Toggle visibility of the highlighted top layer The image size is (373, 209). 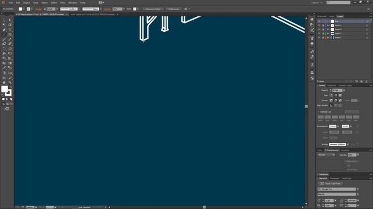point(319,21)
